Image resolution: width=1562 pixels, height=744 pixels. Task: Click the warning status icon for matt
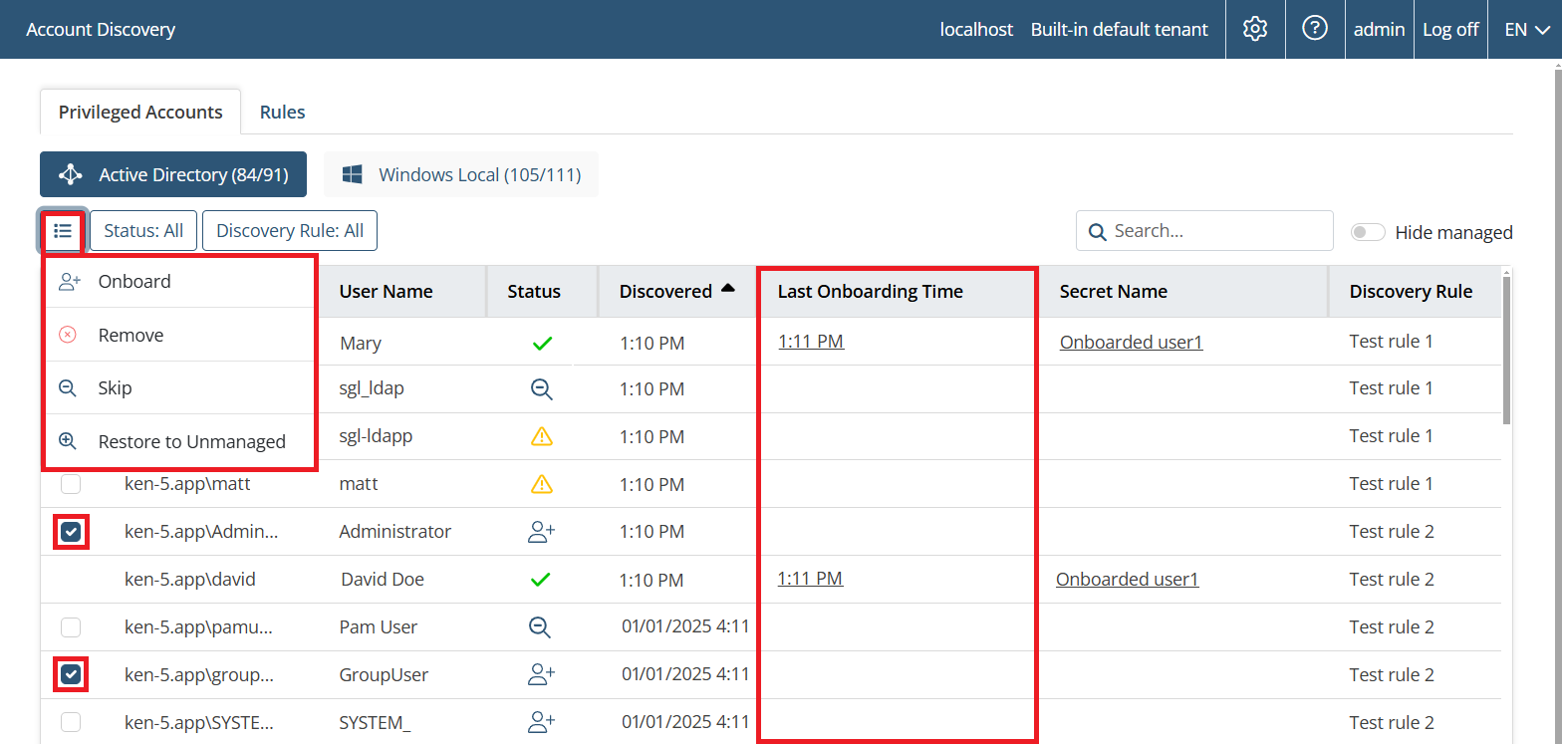point(541,484)
